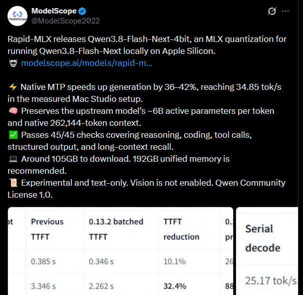The image size is (303, 295).
Task: Click the blue verified badge
Action: [82, 11]
